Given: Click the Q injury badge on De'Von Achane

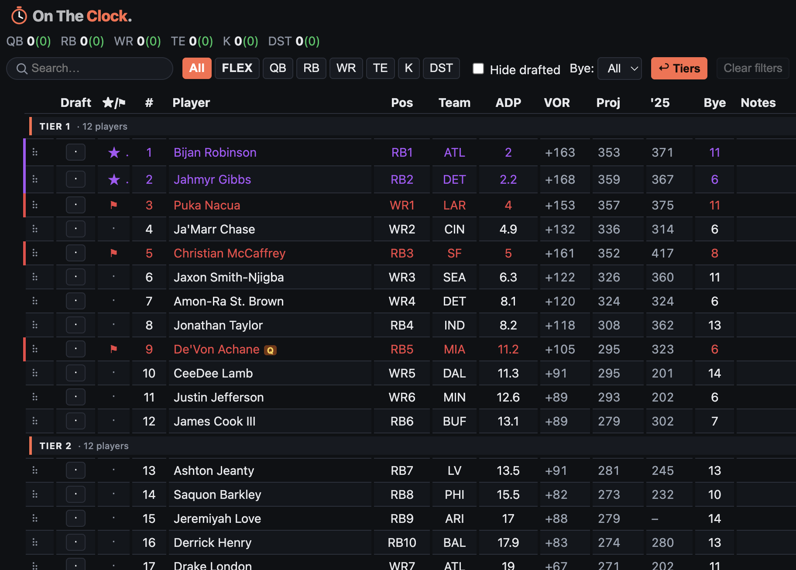Looking at the screenshot, I should click(271, 350).
